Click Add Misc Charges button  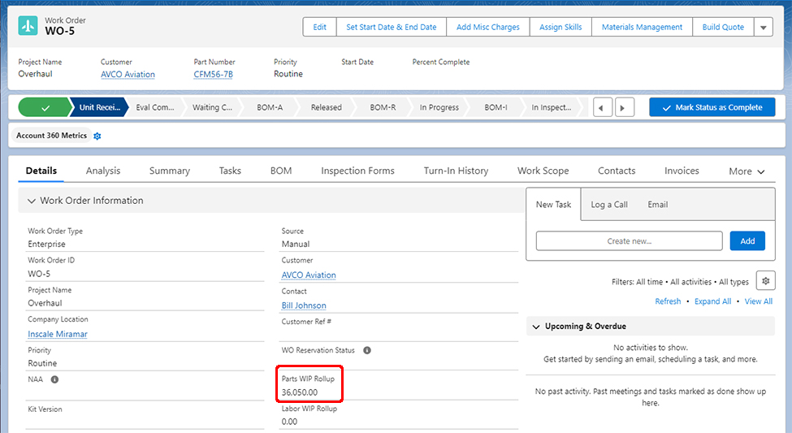pyautogui.click(x=488, y=28)
